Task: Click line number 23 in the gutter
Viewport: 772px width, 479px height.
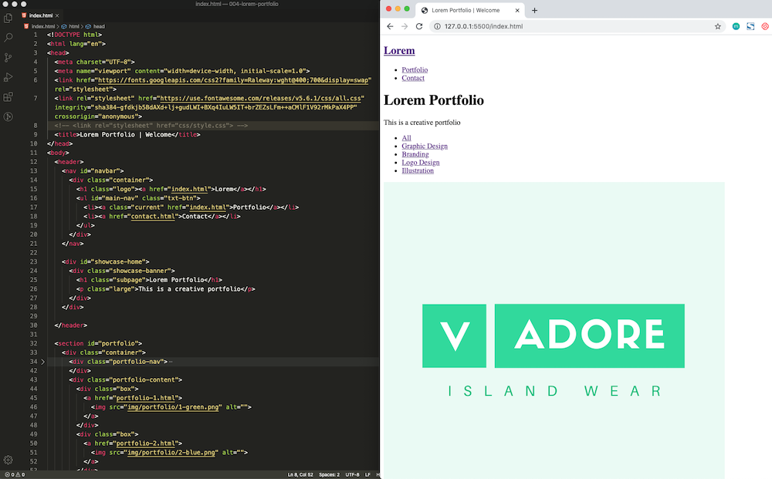Action: tap(33, 261)
